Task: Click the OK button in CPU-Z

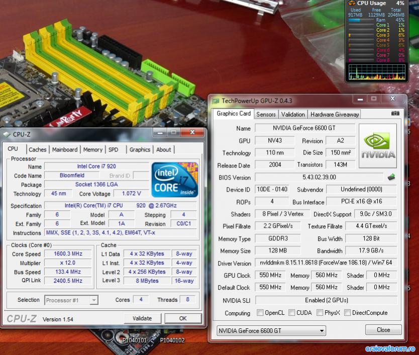Action: 183,318
